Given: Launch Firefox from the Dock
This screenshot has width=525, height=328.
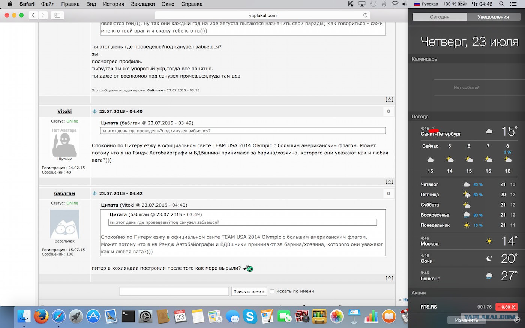Looking at the screenshot, I should [x=41, y=317].
